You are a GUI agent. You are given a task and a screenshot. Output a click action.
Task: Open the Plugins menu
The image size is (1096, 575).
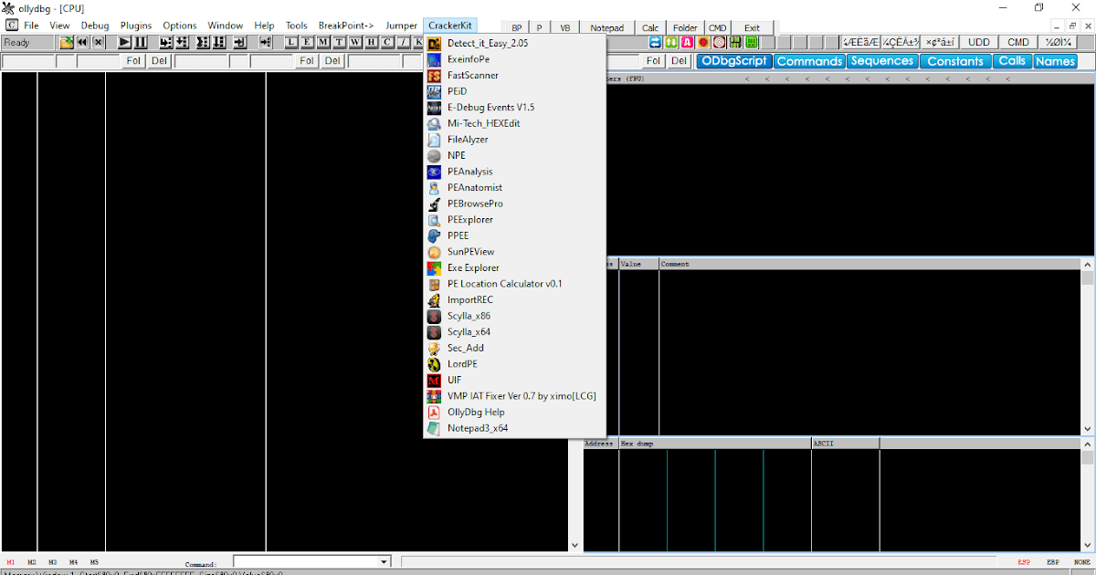pyautogui.click(x=136, y=26)
